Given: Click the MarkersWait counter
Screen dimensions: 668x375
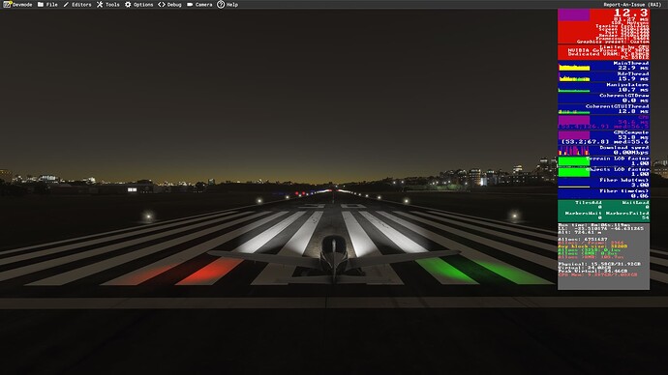Looking at the screenshot, I should click(x=583, y=216).
